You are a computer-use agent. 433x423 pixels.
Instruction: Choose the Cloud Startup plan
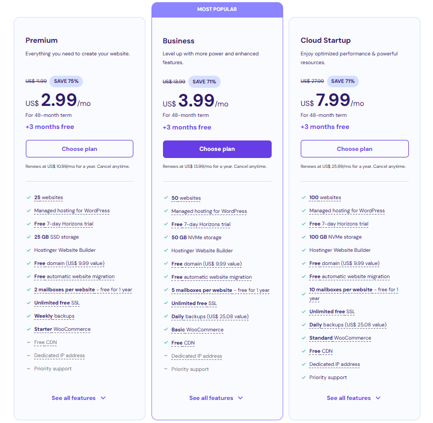point(355,149)
